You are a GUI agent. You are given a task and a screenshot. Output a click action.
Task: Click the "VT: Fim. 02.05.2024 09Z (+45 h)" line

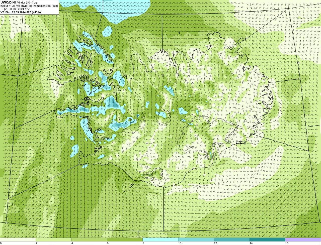[x=21, y=12]
